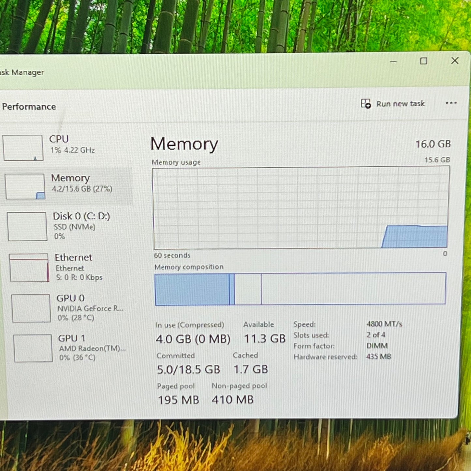Click the Run new task icon
This screenshot has width=471, height=471.
[366, 104]
